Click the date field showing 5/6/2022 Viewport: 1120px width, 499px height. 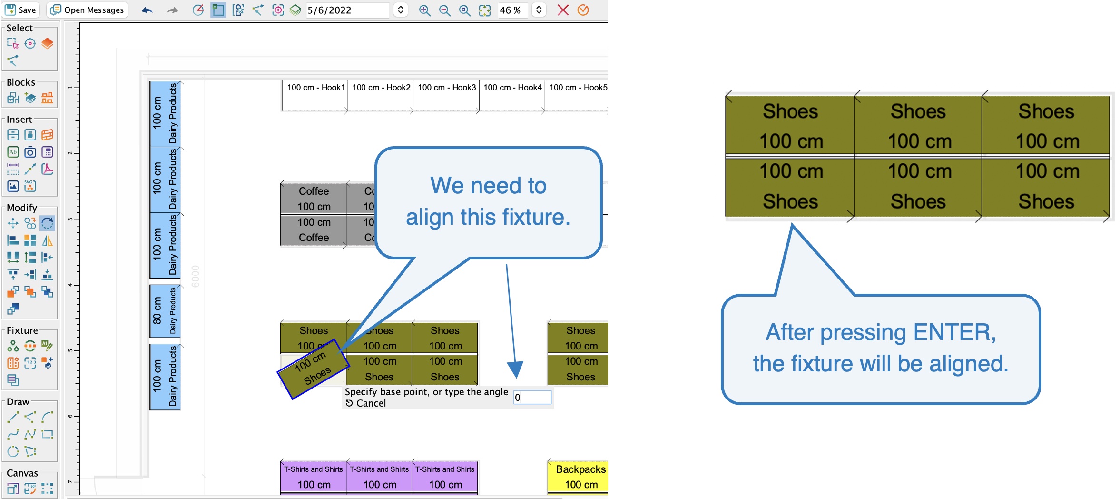point(347,10)
